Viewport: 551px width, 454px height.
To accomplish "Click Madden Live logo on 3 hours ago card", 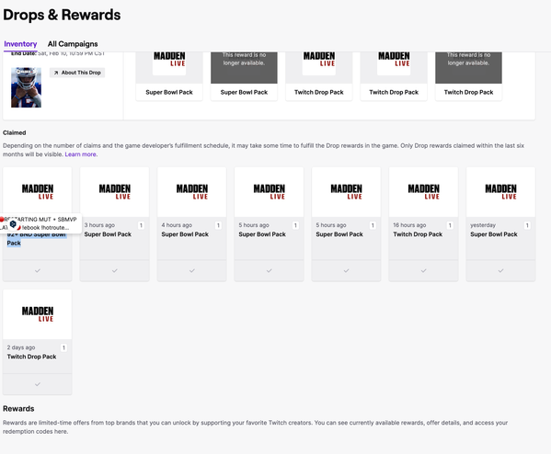I will (115, 192).
